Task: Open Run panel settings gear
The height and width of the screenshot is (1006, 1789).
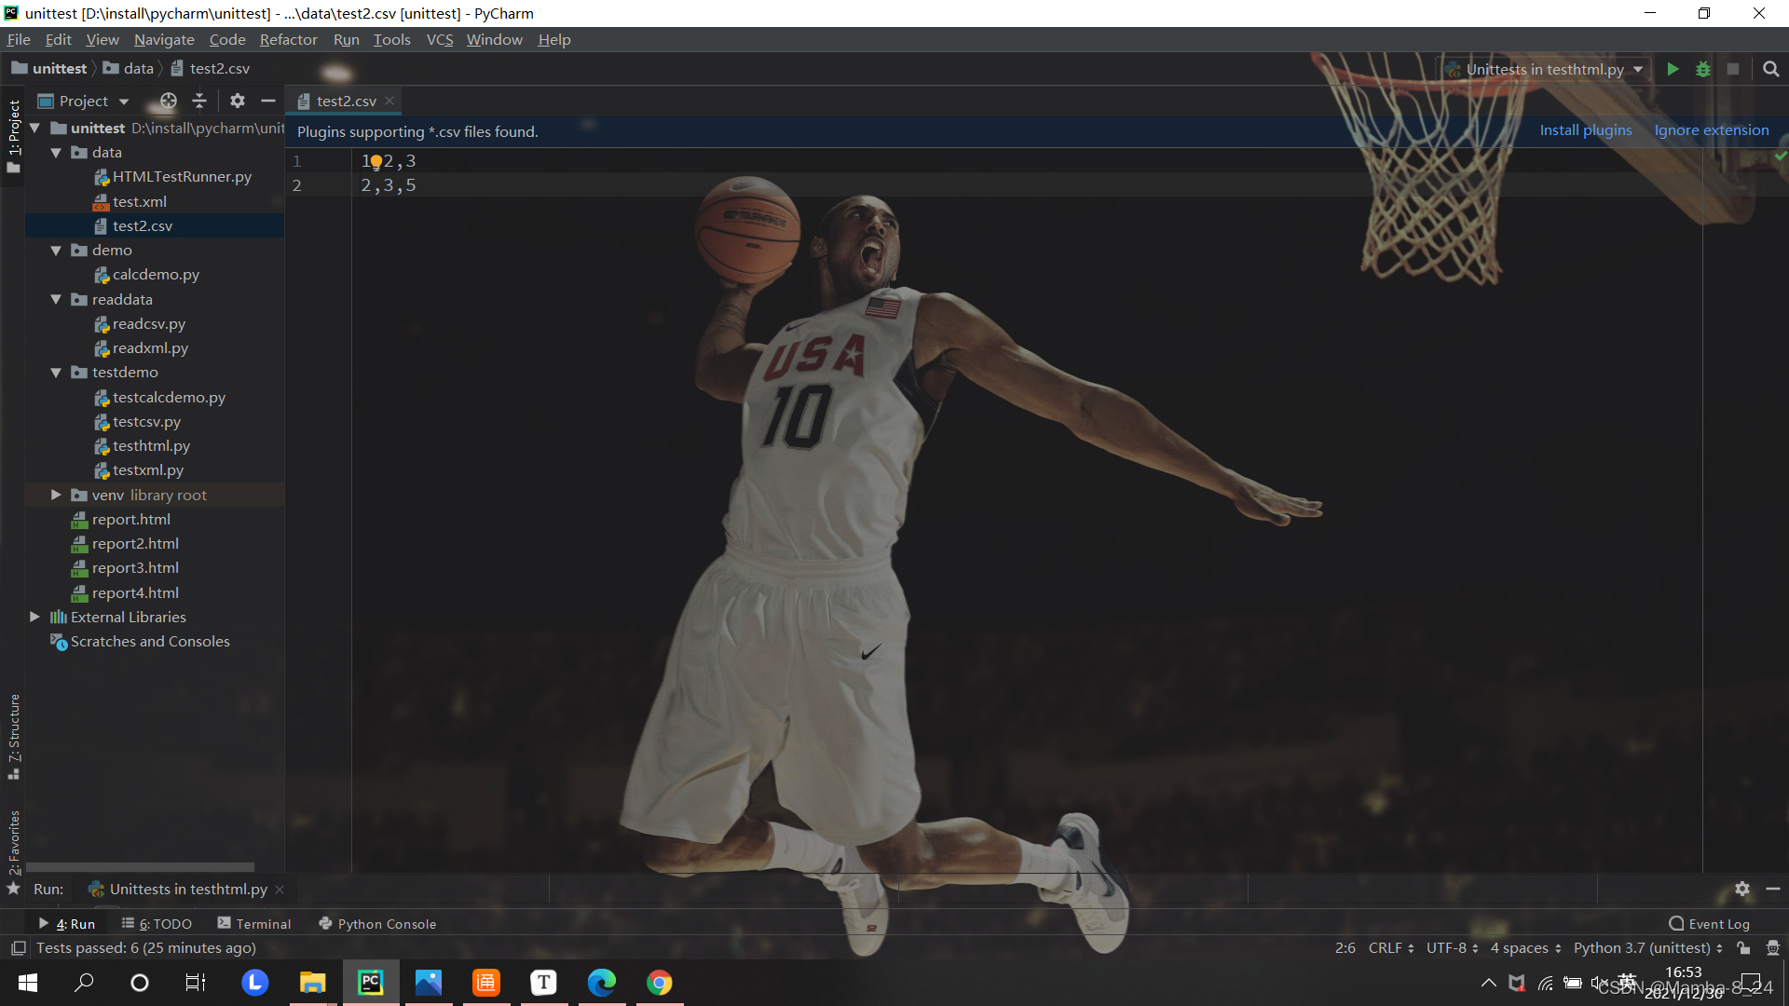Action: 1741,889
